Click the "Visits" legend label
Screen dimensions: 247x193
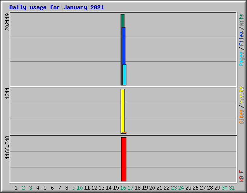coord(241,95)
